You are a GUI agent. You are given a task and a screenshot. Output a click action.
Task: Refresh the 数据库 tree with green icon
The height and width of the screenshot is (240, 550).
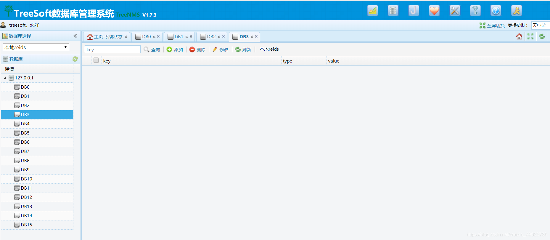tap(75, 59)
